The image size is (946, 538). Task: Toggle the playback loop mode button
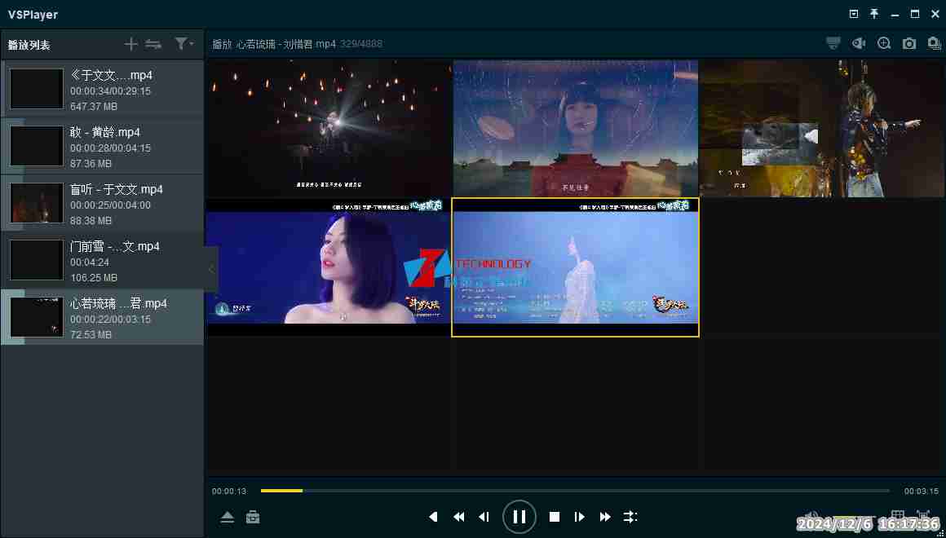[630, 517]
